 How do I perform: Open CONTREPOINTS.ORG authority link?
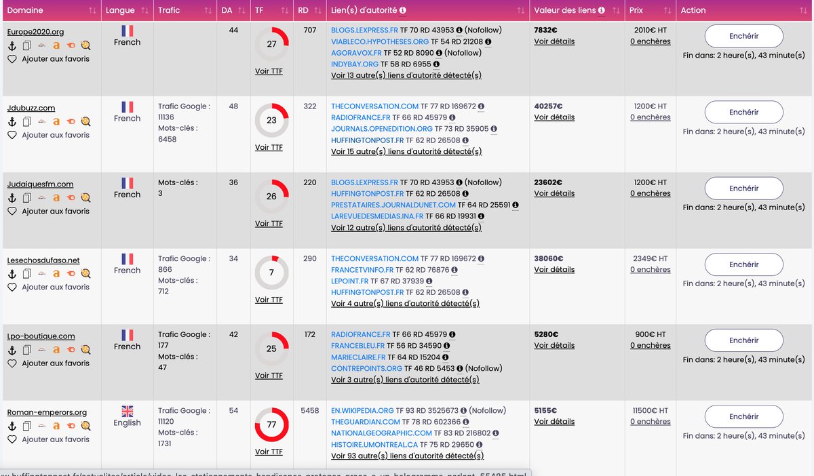(x=366, y=368)
